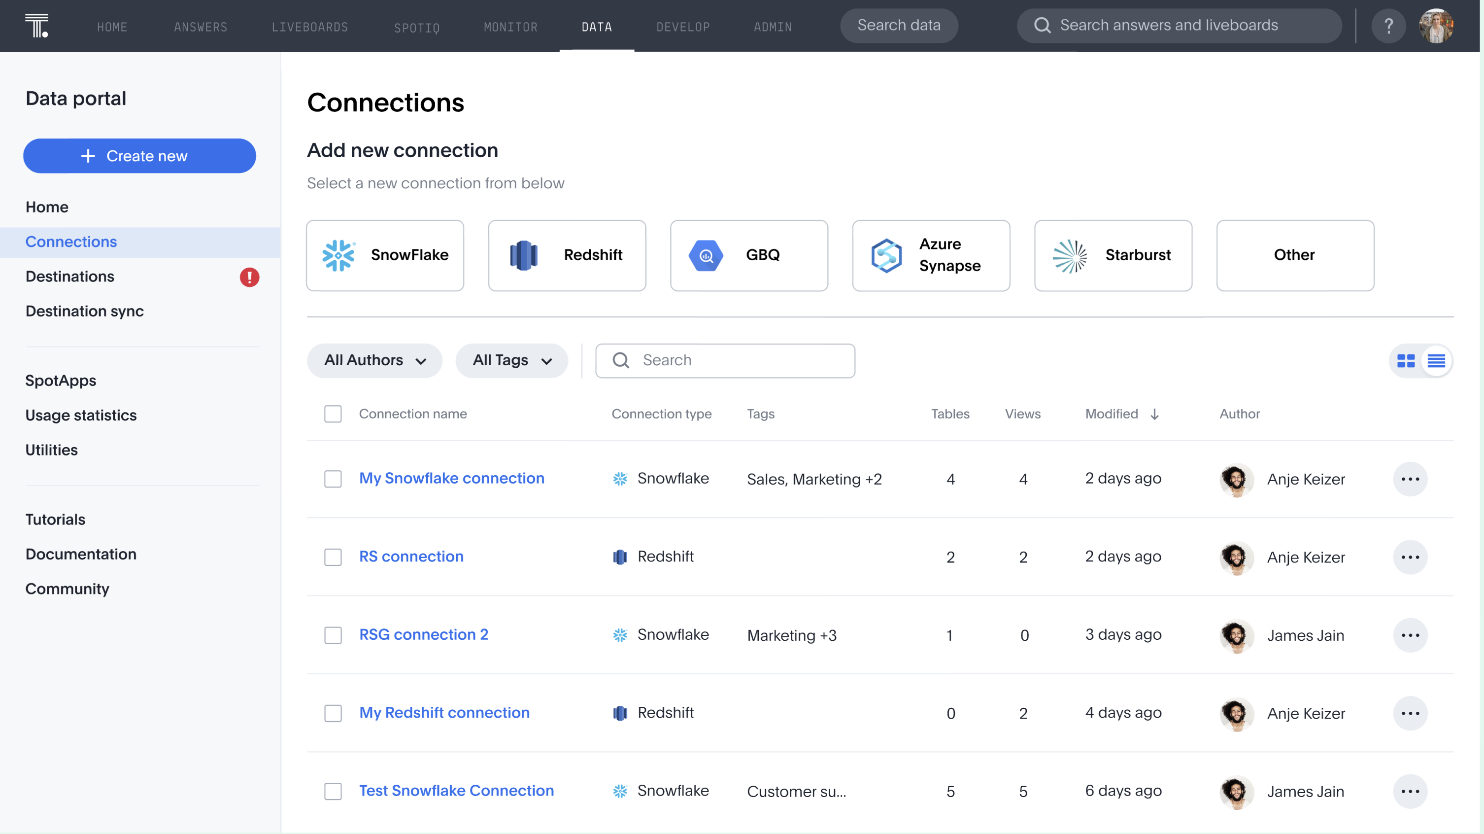Image resolution: width=1484 pixels, height=834 pixels.
Task: Click the Modified column sort arrow
Action: click(x=1154, y=415)
